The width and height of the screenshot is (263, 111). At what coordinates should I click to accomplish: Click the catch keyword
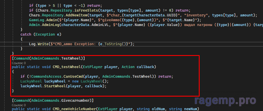[26, 34]
